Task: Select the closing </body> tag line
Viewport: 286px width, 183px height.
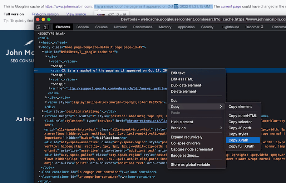Action: (x=48, y=167)
